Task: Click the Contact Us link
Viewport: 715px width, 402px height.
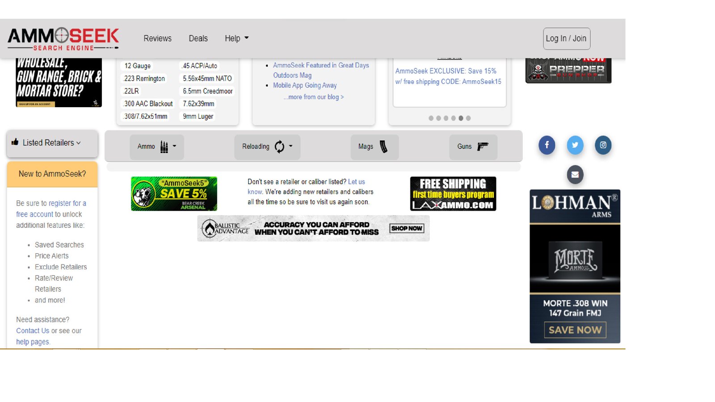Action: coord(33,331)
